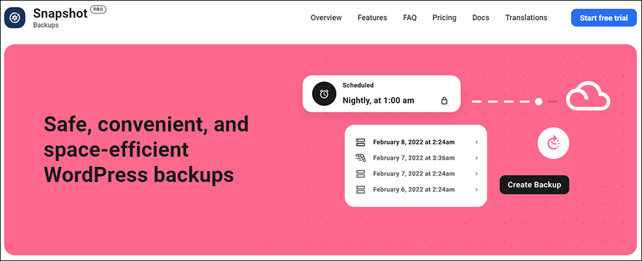Click the Backups subtitle under Snapshot
The width and height of the screenshot is (642, 261).
point(46,25)
